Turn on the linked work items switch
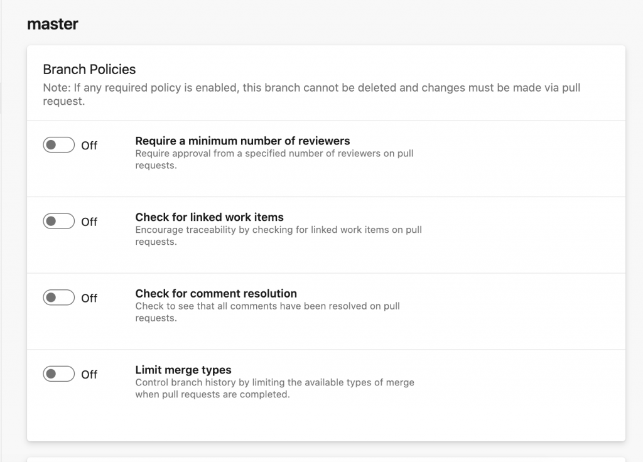Viewport: 643px width, 462px height. [58, 222]
